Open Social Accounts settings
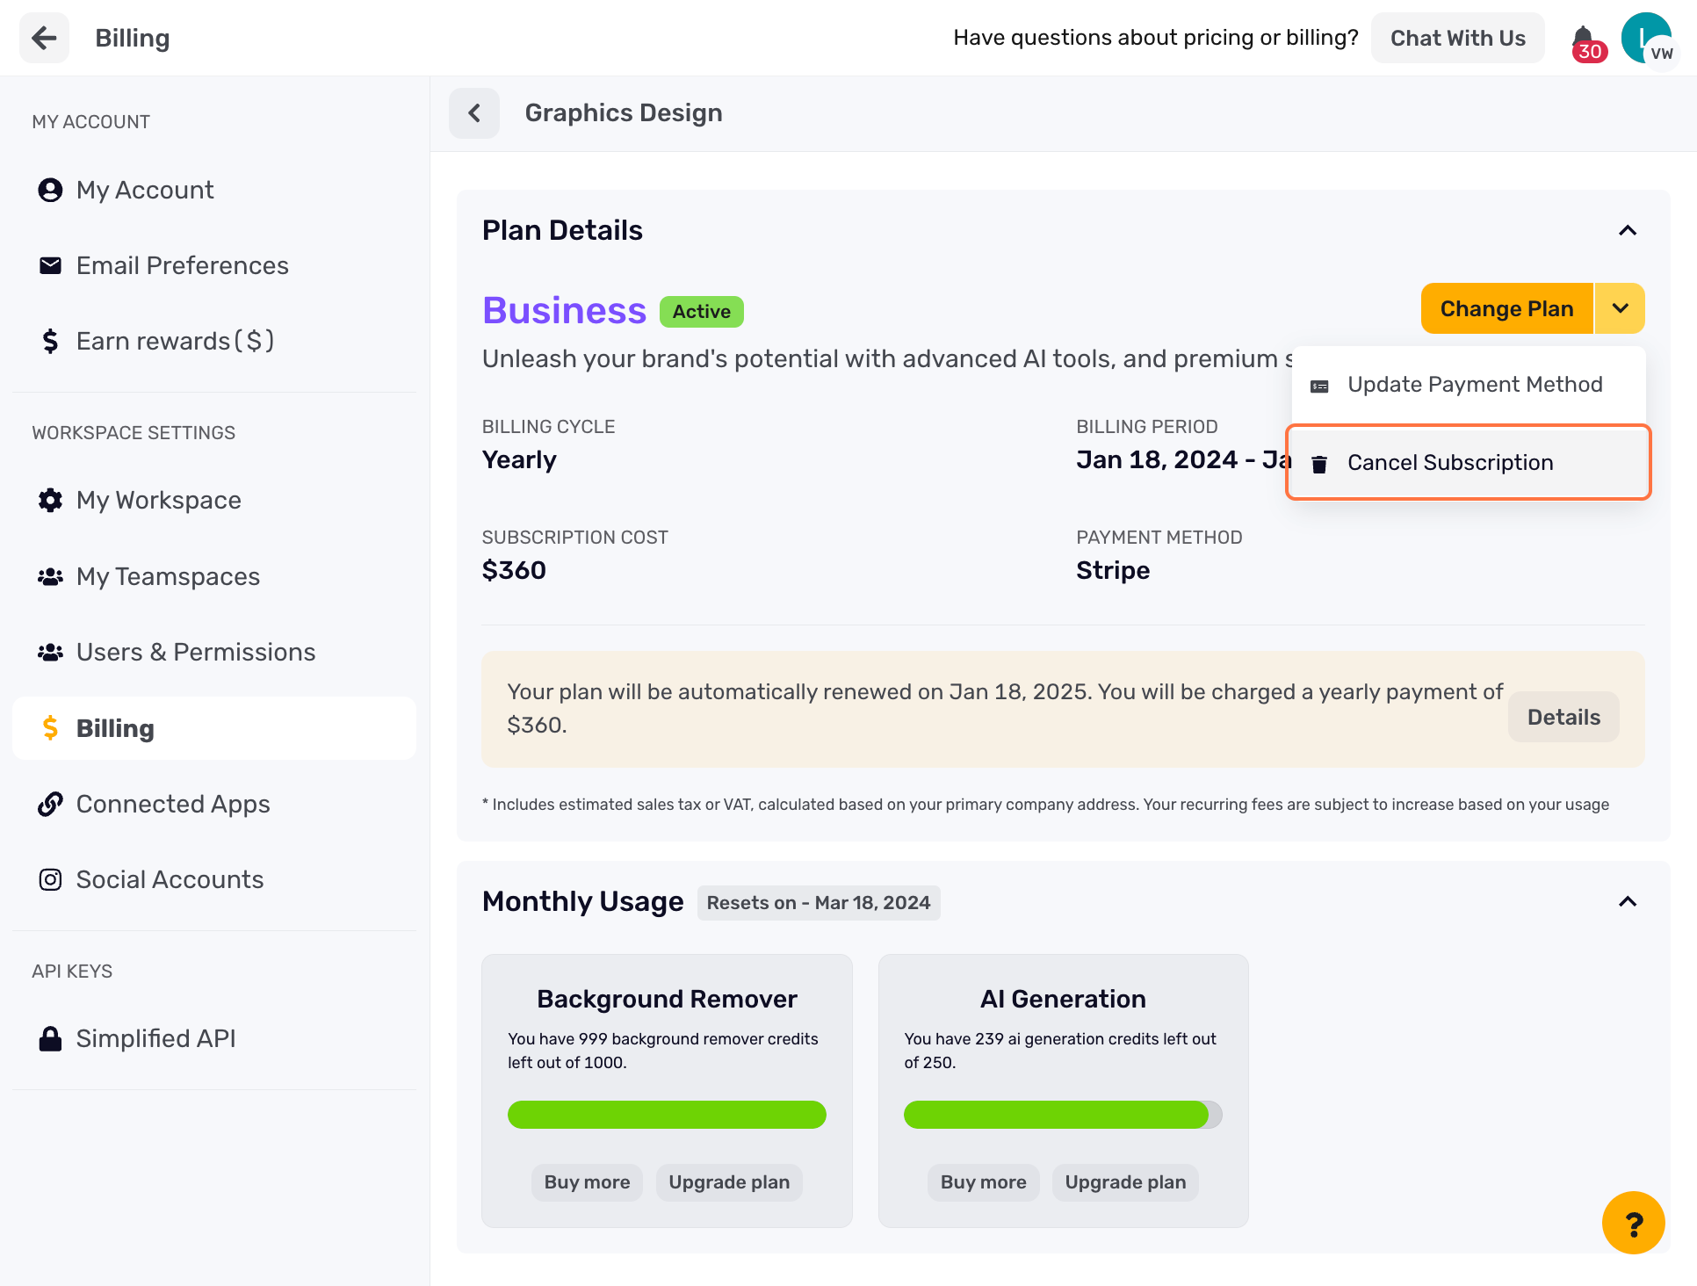This screenshot has width=1697, height=1286. 214,879
